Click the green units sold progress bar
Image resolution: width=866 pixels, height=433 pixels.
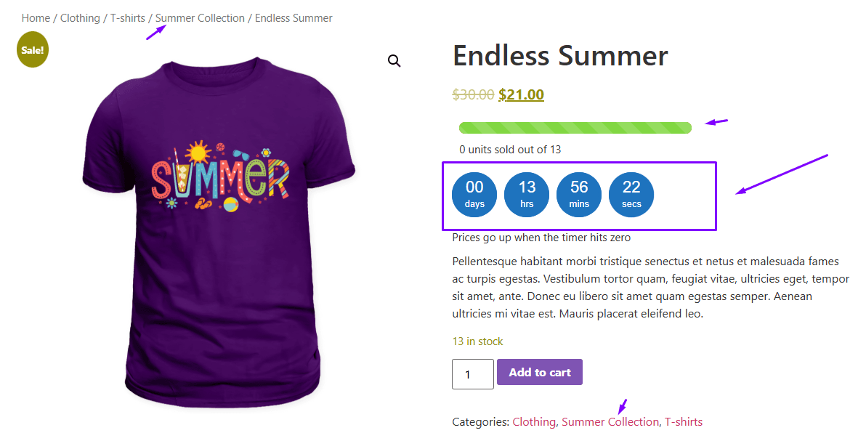click(575, 128)
